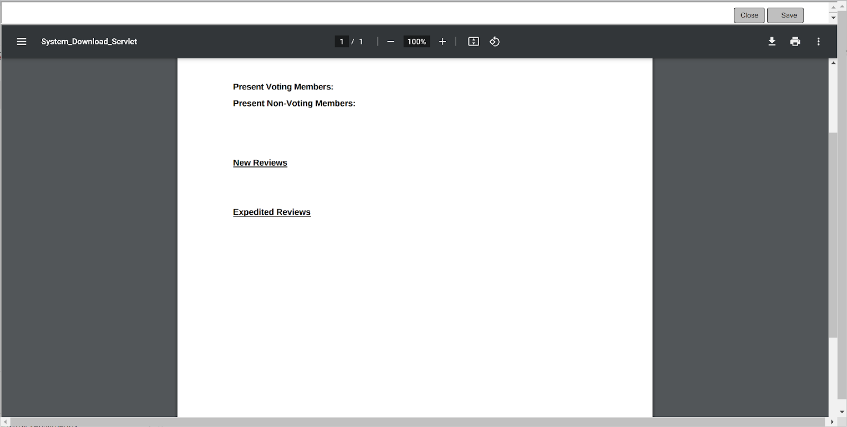Click the zoom out minus icon
The height and width of the screenshot is (427, 847).
(391, 41)
